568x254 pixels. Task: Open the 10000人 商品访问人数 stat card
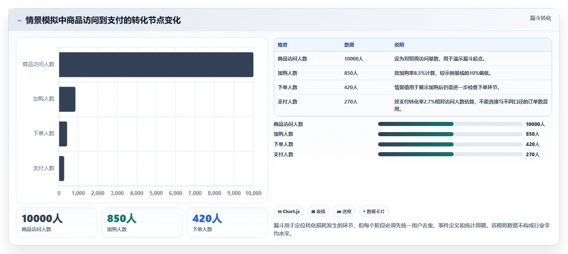[56, 223]
